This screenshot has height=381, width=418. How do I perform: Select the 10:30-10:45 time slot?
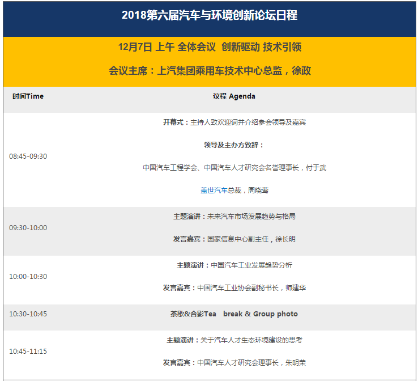(28, 314)
